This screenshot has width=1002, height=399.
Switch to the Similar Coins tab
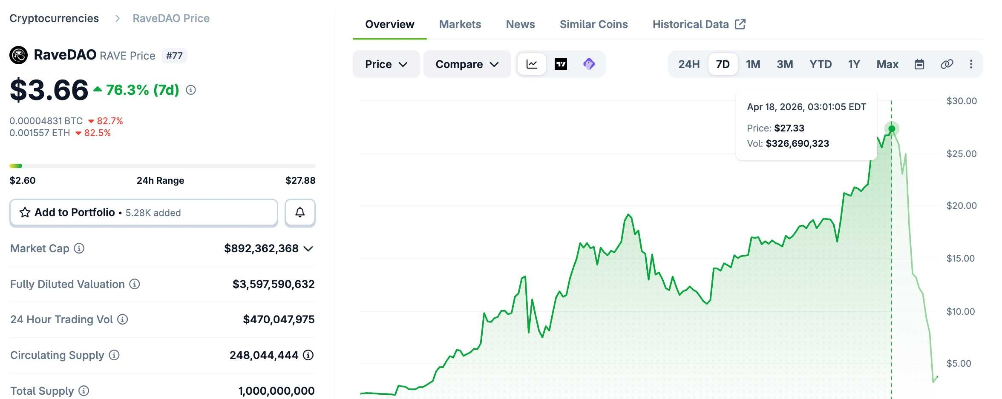click(x=593, y=24)
